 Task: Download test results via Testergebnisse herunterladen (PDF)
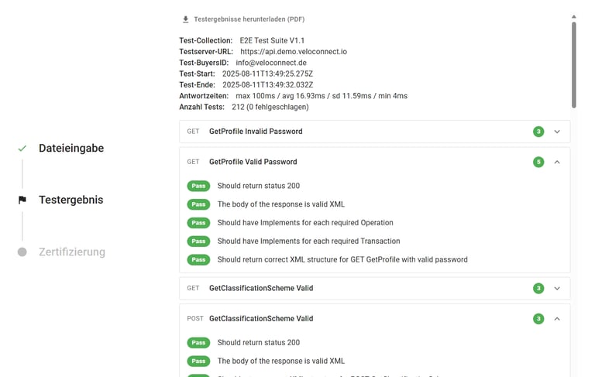click(x=249, y=19)
